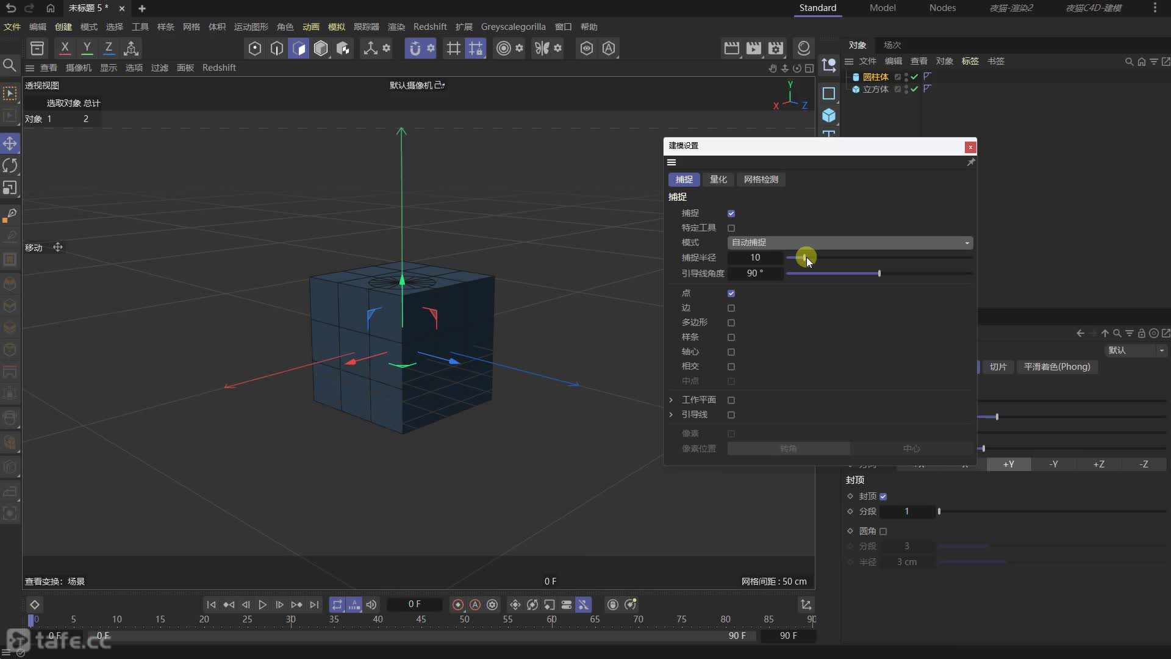Screen dimensions: 1171x659
Task: Click the coordinate system icon
Action: (131, 48)
